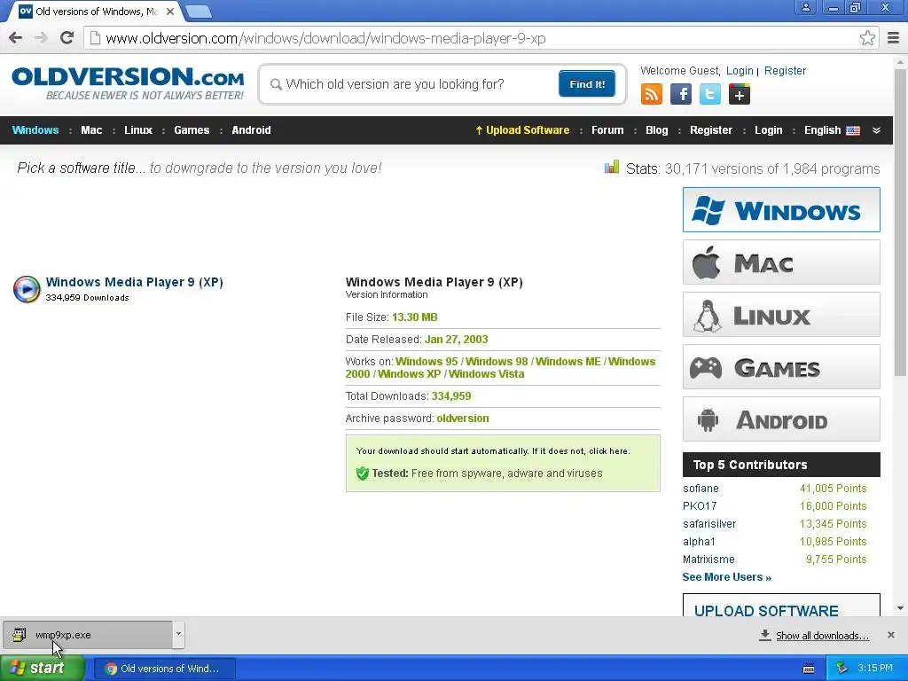Click the 3:15 PM taskbar clock

click(x=875, y=668)
